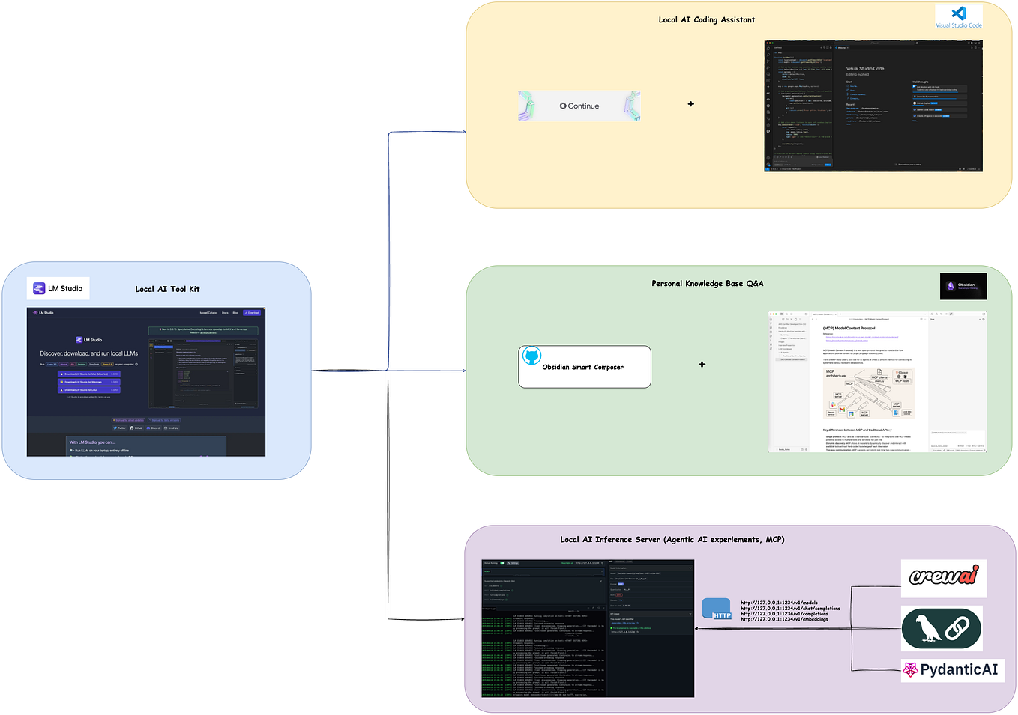Click the LM Studio logo in the blue panel
The image size is (1018, 715).
(39, 288)
